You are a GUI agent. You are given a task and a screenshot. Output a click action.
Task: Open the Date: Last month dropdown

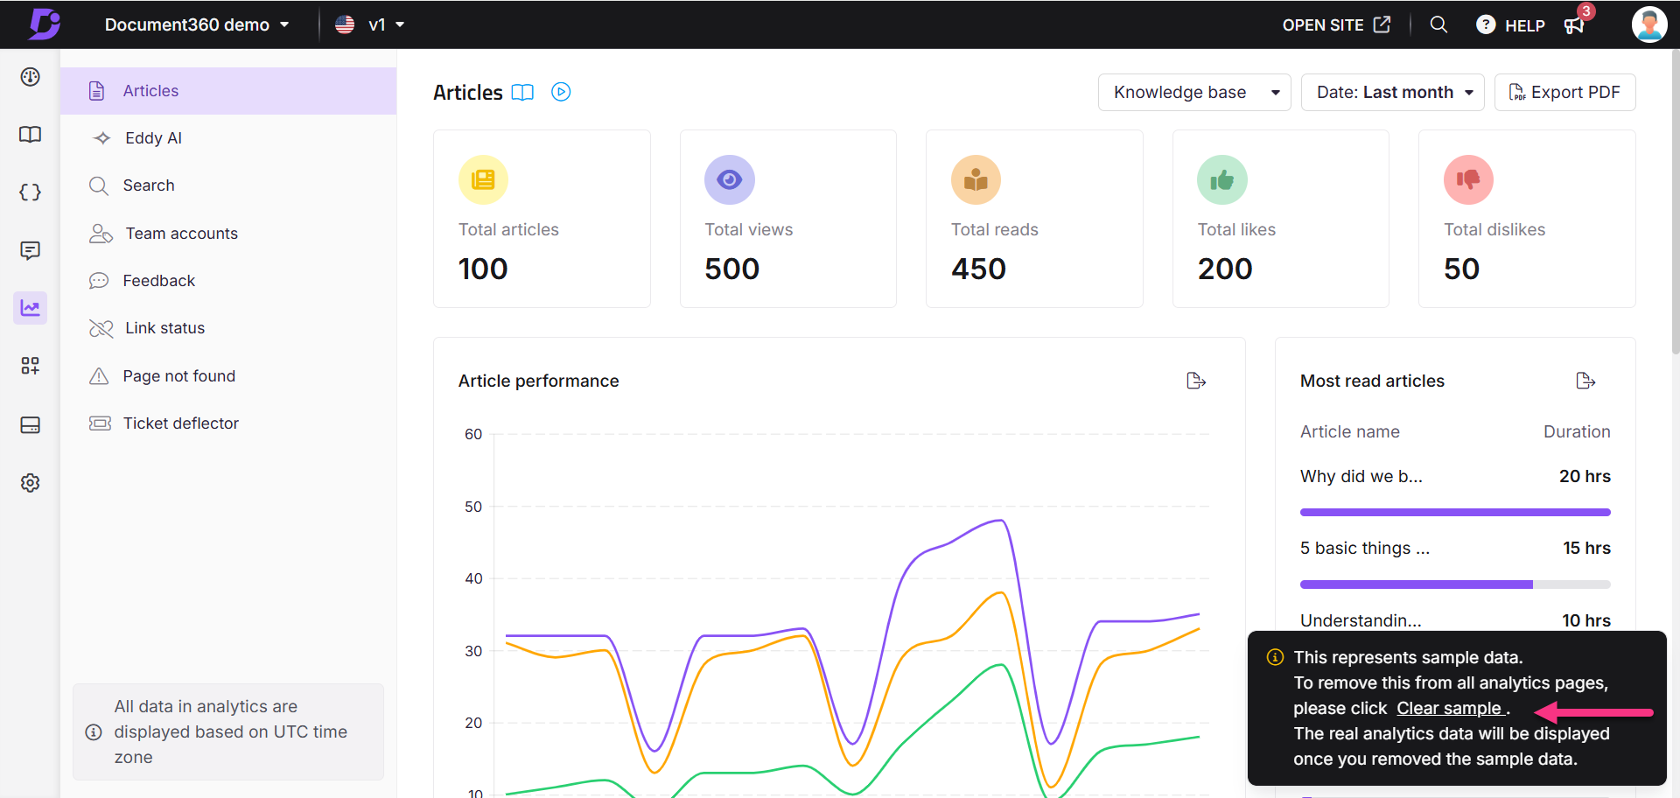pos(1393,92)
